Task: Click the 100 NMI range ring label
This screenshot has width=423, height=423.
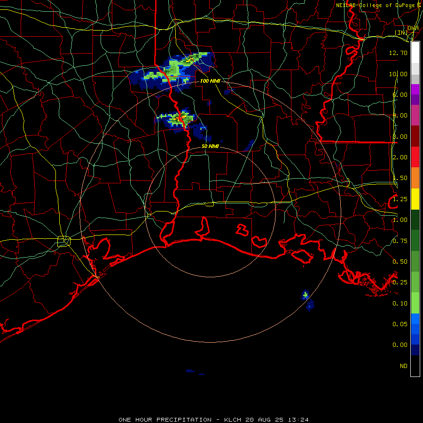Action: [x=210, y=81]
